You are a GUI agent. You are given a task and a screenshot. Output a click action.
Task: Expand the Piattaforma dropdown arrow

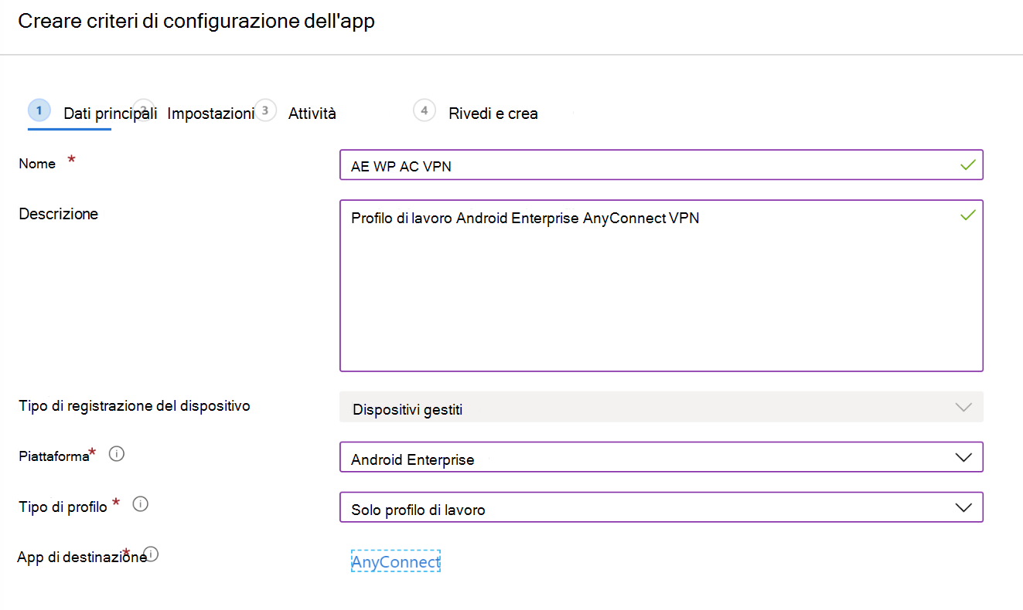(x=963, y=457)
